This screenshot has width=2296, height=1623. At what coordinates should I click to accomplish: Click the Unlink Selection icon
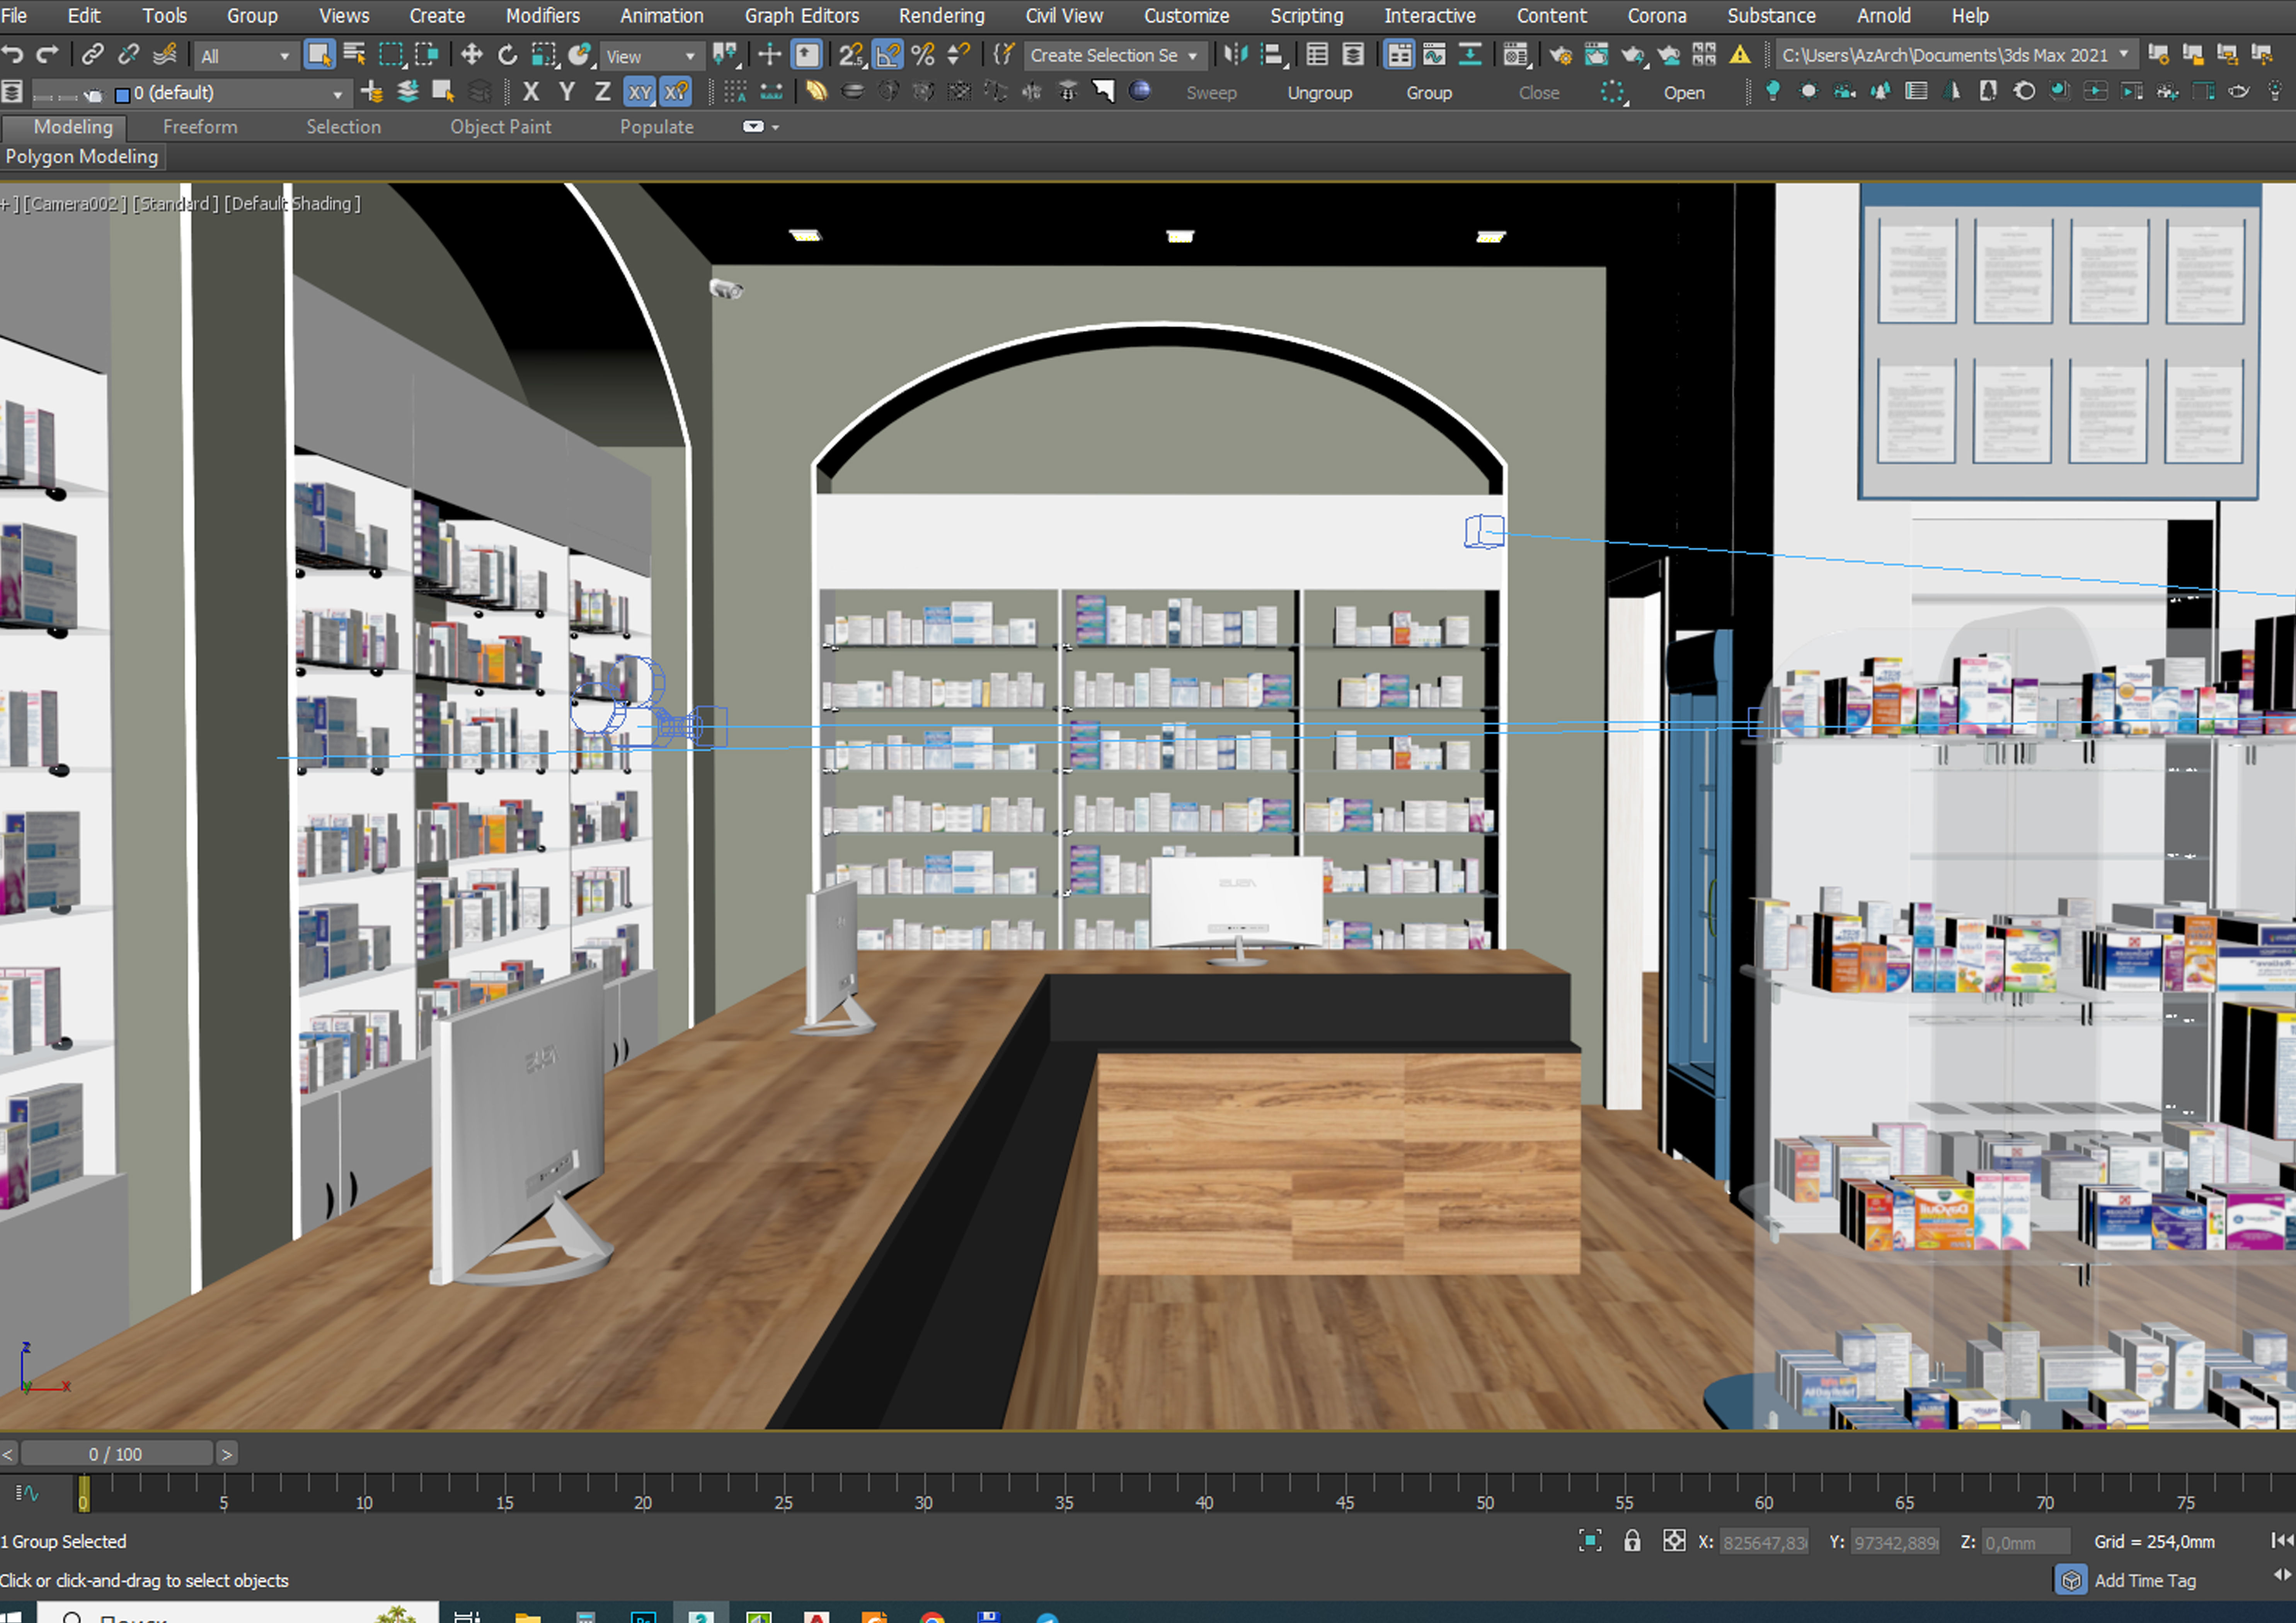[128, 55]
